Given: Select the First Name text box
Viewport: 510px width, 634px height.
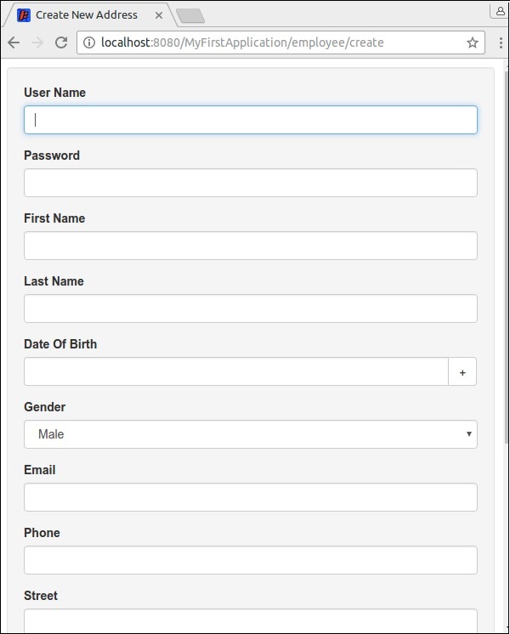Looking at the screenshot, I should coord(251,246).
